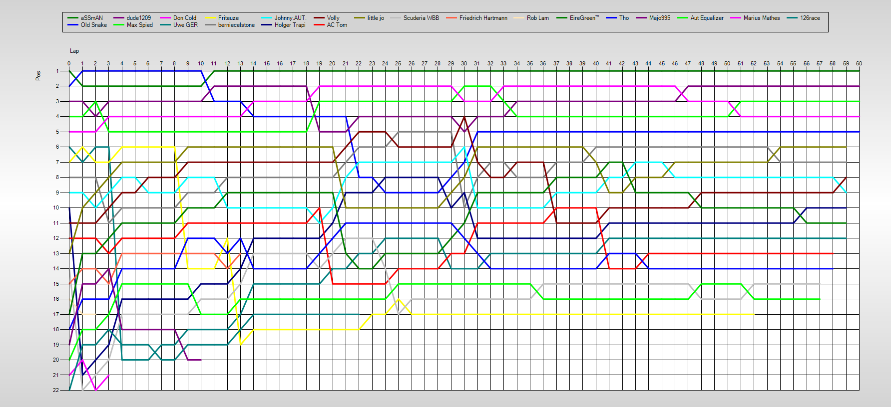
Task: Select the Aut Equalizer legend label
Action: pyautogui.click(x=707, y=18)
